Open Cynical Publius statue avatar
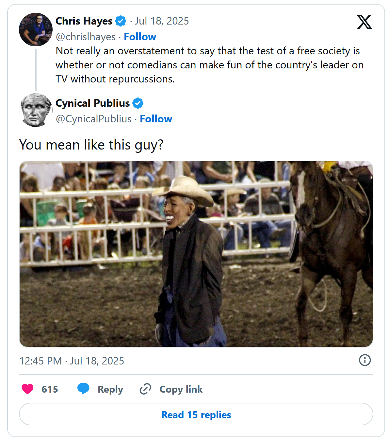This screenshot has height=443, width=389. click(x=36, y=110)
